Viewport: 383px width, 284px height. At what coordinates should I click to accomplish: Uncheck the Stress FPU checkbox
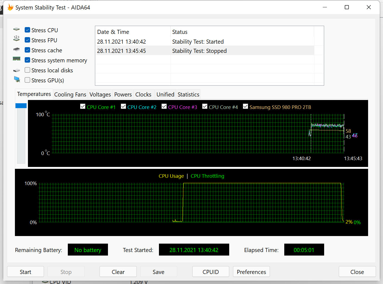(x=27, y=40)
